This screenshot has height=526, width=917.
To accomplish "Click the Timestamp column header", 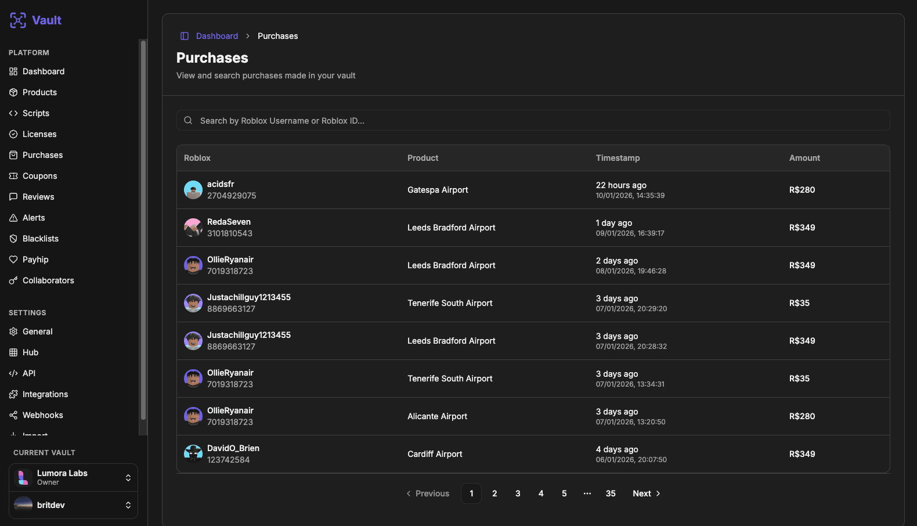I will (x=618, y=158).
